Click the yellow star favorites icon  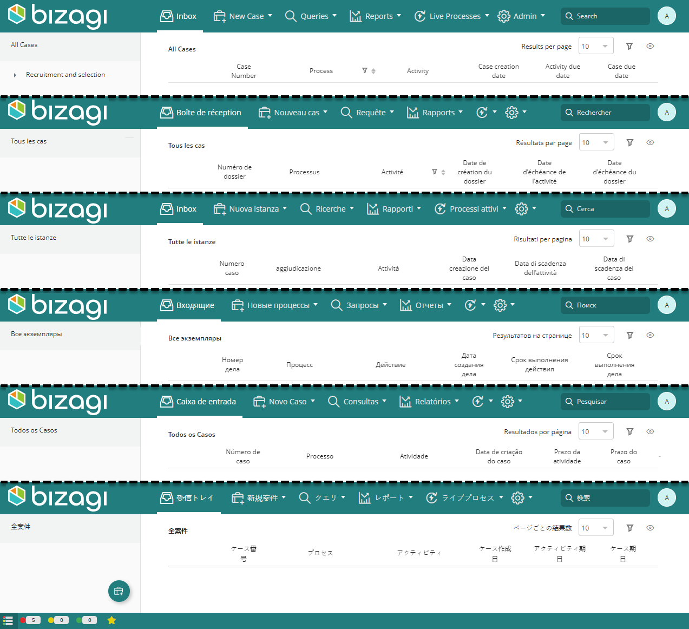click(x=111, y=620)
